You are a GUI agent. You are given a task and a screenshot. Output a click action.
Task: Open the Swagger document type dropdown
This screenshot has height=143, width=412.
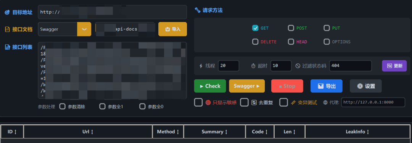point(84,29)
